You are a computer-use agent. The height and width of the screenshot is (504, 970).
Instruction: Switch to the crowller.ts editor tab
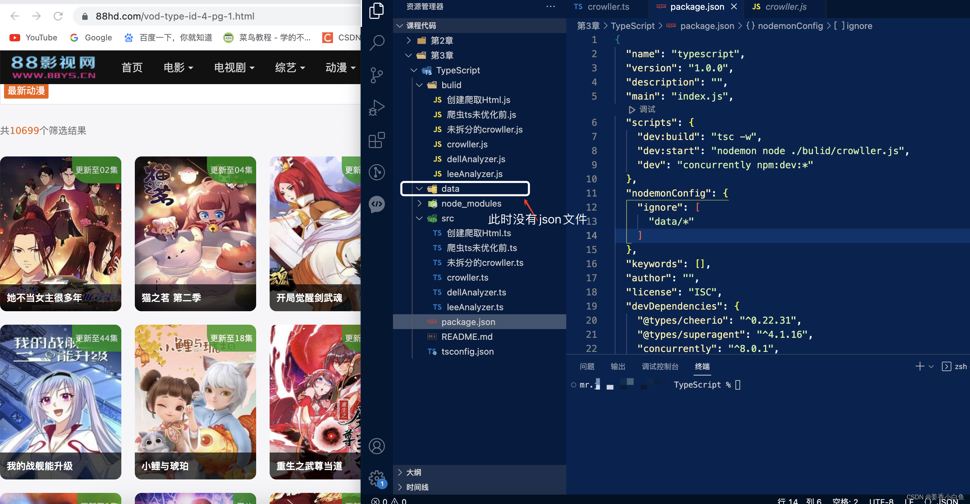608,7
